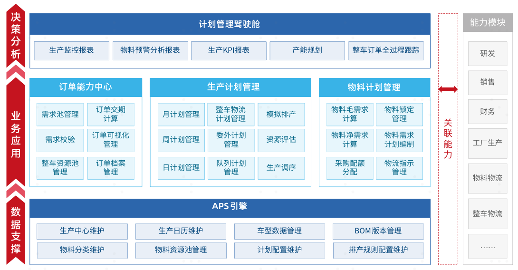
Task: Select 整车订单全过程跟踪 item
Action: pyautogui.click(x=386, y=50)
